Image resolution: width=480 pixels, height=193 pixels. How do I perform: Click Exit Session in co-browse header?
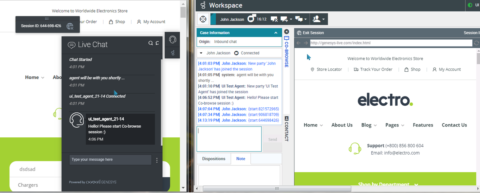[x=311, y=33]
